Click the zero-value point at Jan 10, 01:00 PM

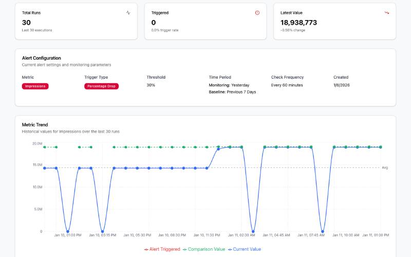tap(68, 231)
